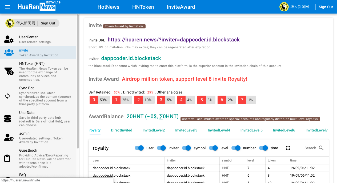The image size is (337, 183).
Task: Click the search magnifier icon
Action: 321,148
